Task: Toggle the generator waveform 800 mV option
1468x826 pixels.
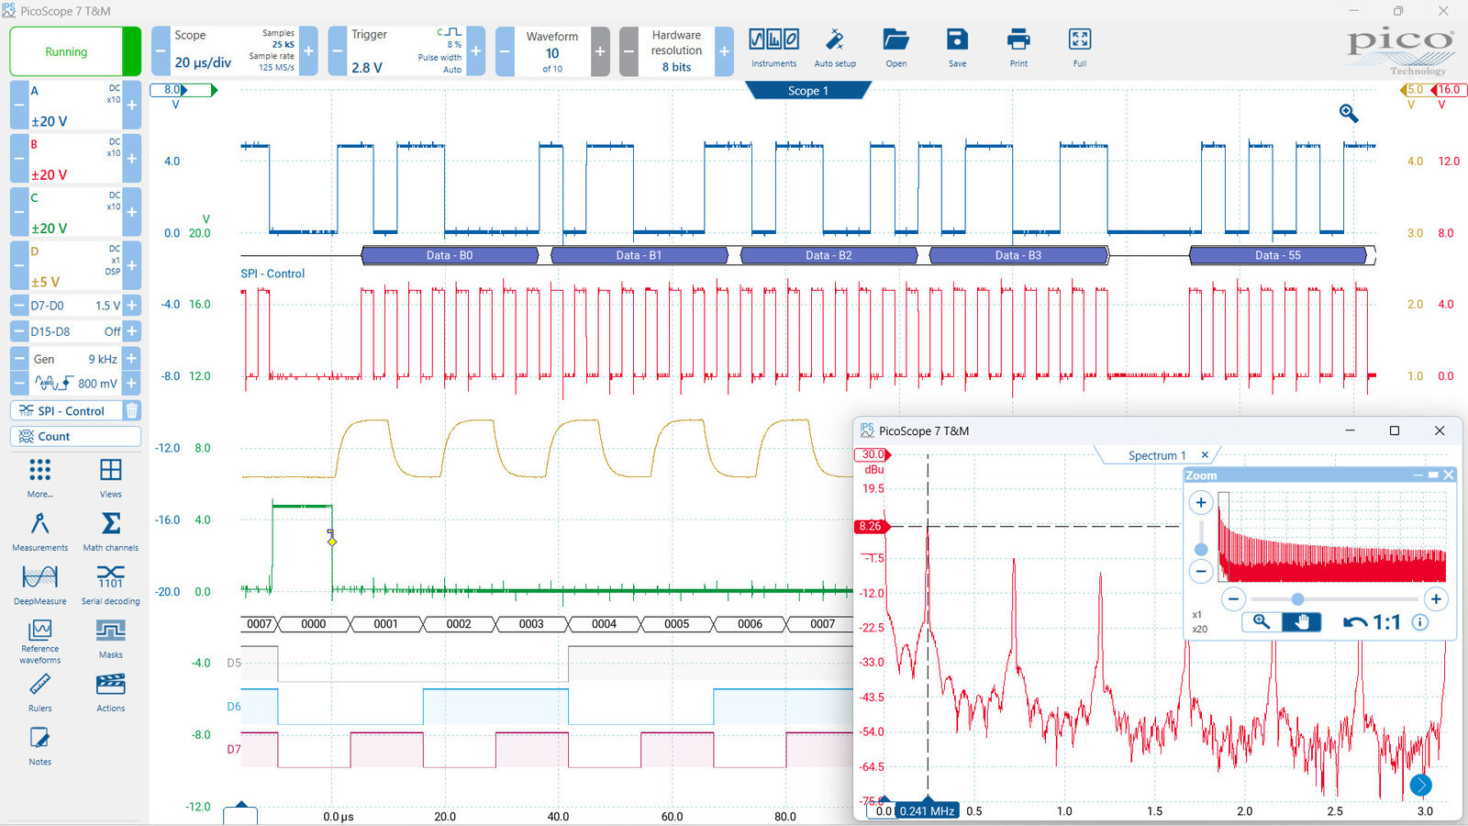Action: click(75, 384)
